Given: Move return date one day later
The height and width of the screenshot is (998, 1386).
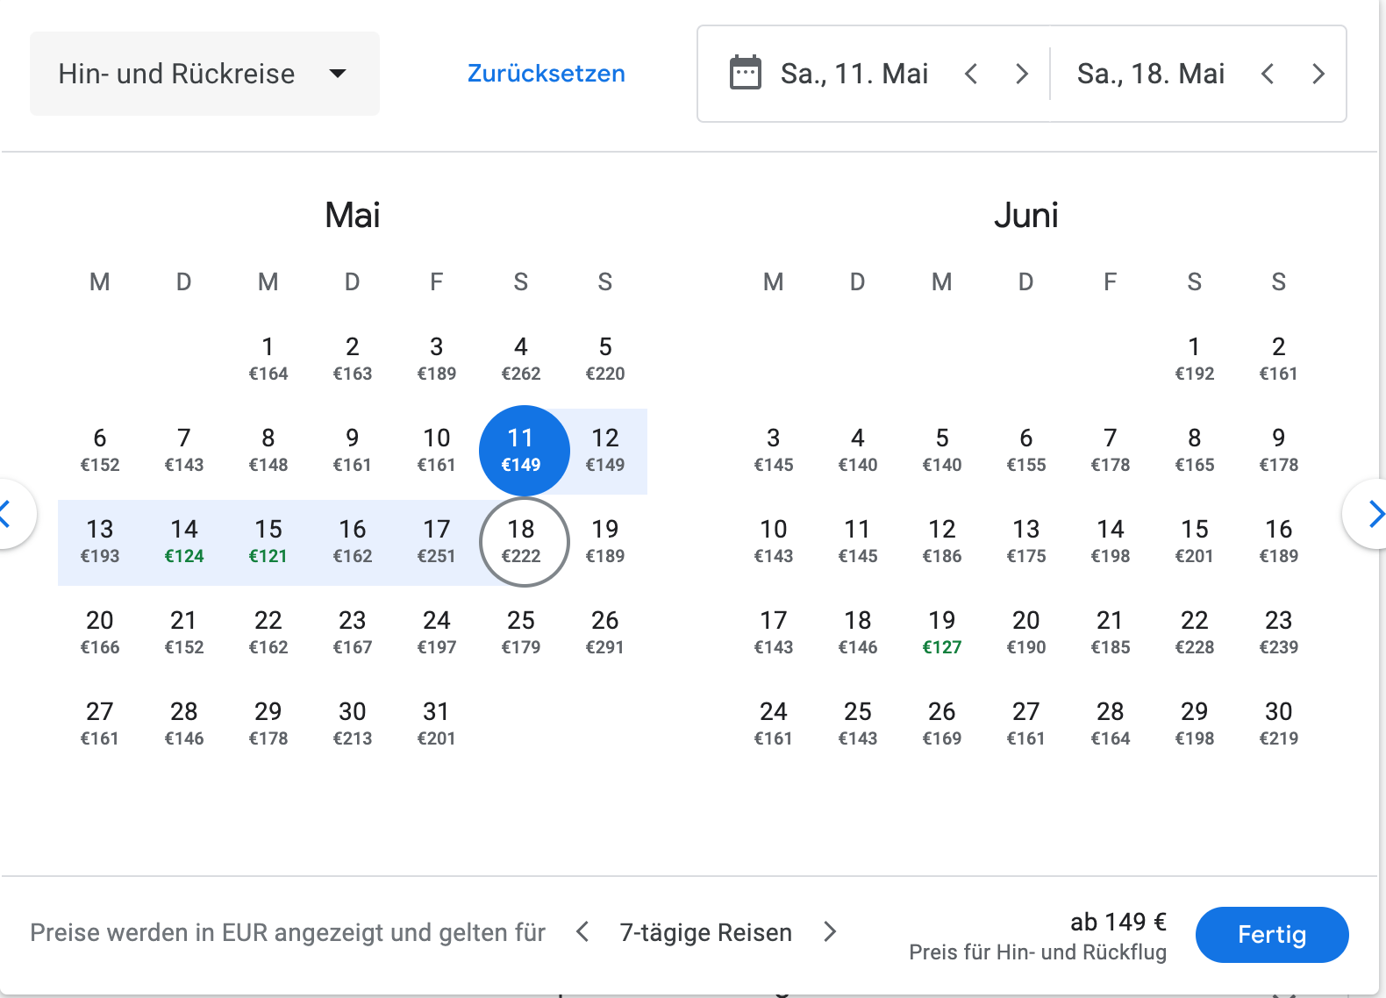Looking at the screenshot, I should point(1318,74).
